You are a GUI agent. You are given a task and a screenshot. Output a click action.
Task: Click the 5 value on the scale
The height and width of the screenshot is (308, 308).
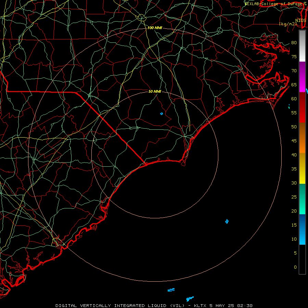click(295, 253)
